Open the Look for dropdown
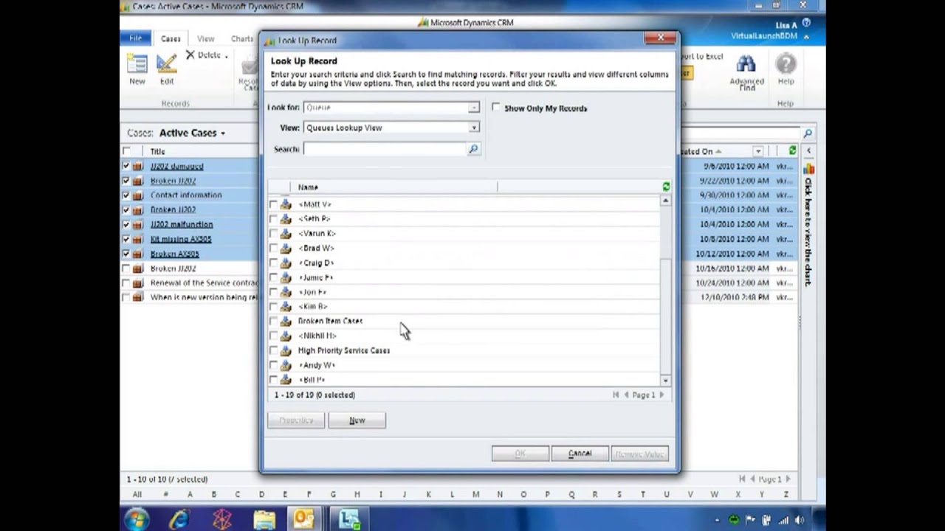 473,108
